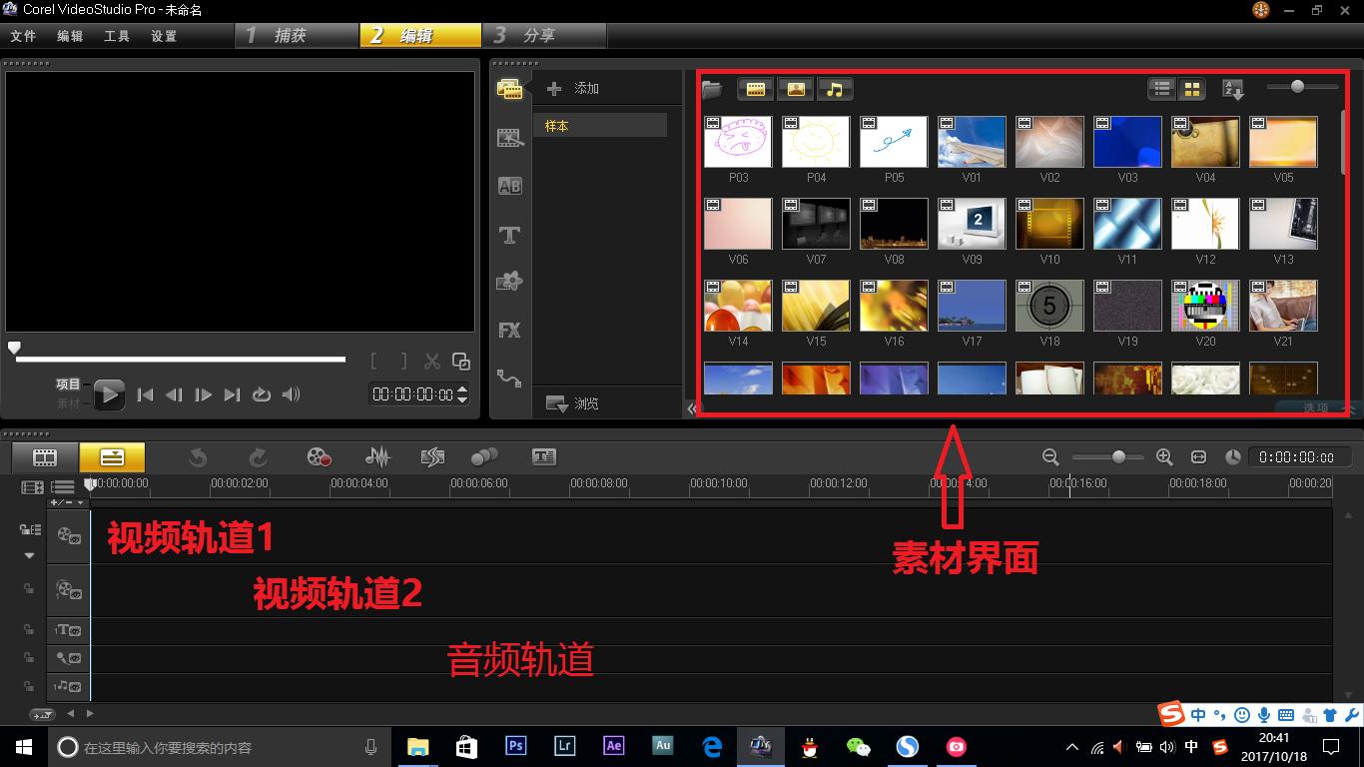
Task: Collapse the library panel with the chevron arrows
Action: (x=692, y=407)
